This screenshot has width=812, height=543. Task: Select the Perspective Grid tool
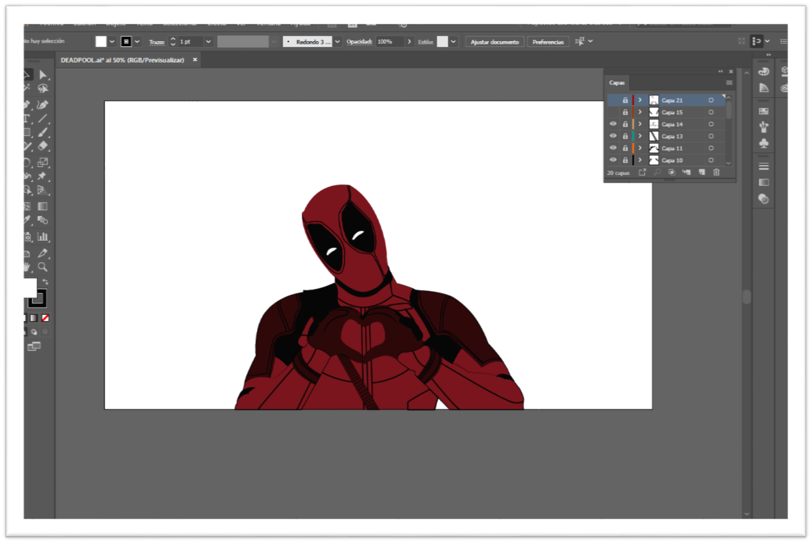pyautogui.click(x=42, y=190)
